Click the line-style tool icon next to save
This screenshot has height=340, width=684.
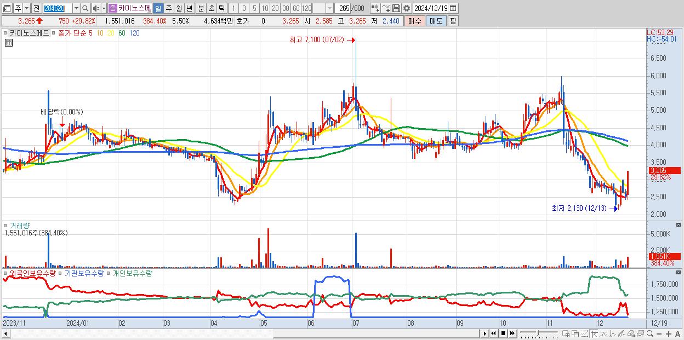386,8
